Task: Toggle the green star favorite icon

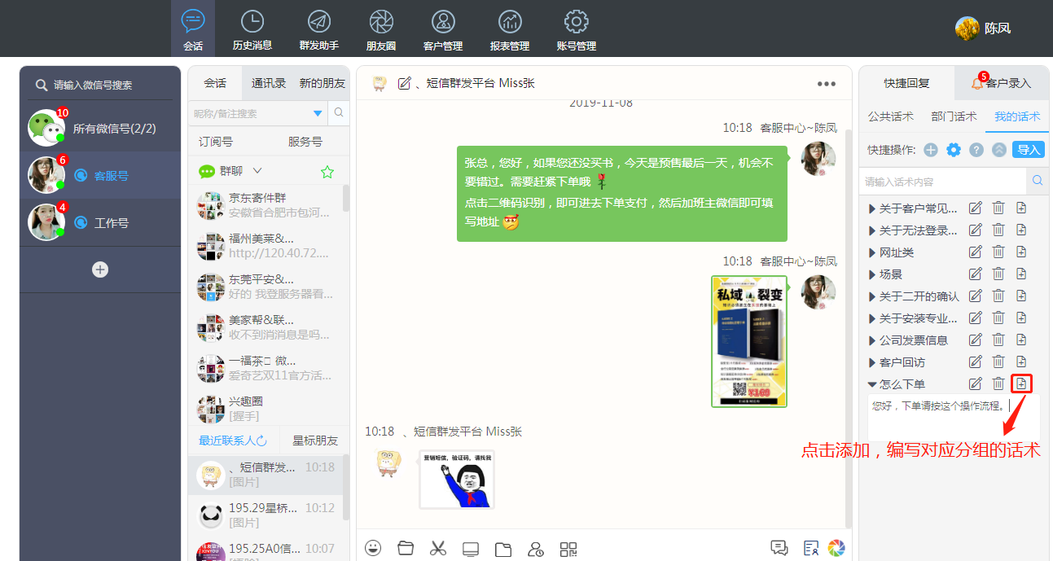Action: [x=327, y=172]
